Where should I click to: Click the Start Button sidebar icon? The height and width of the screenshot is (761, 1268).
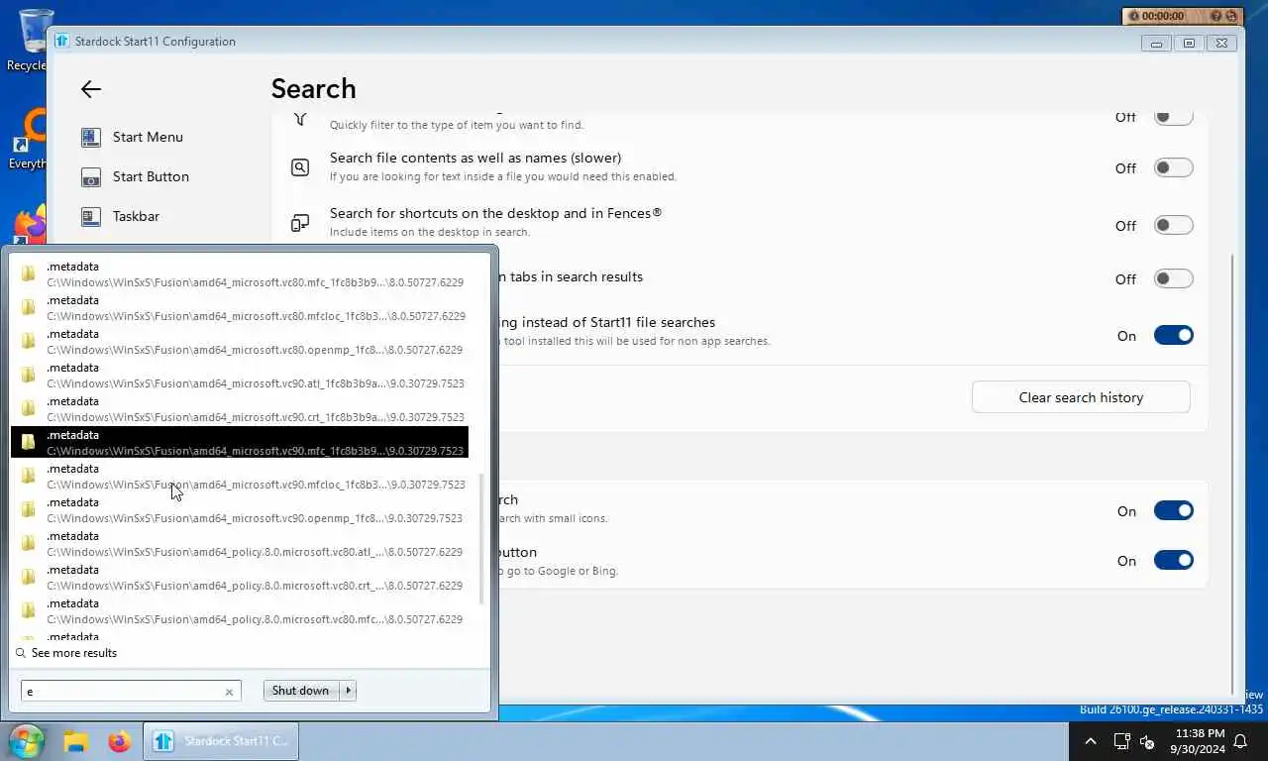91,176
